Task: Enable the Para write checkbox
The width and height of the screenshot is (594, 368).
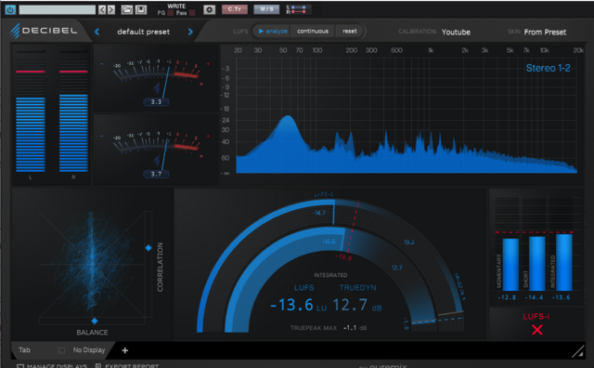Action: 192,13
